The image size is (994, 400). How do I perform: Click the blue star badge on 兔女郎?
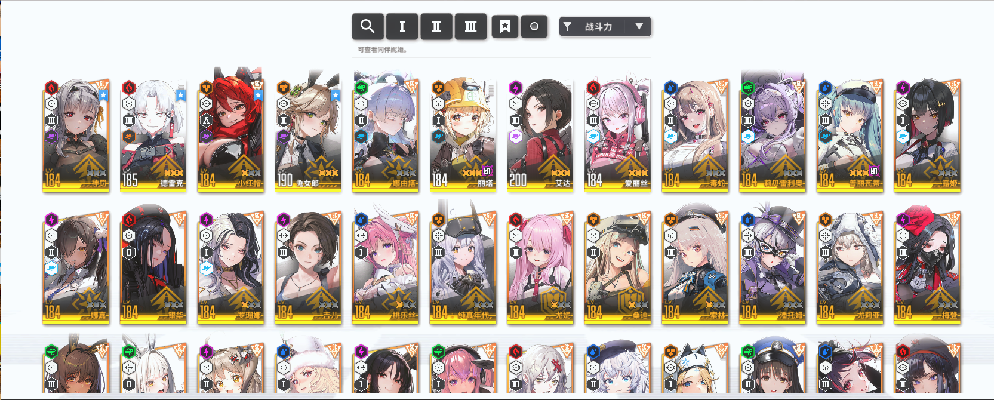click(x=336, y=95)
